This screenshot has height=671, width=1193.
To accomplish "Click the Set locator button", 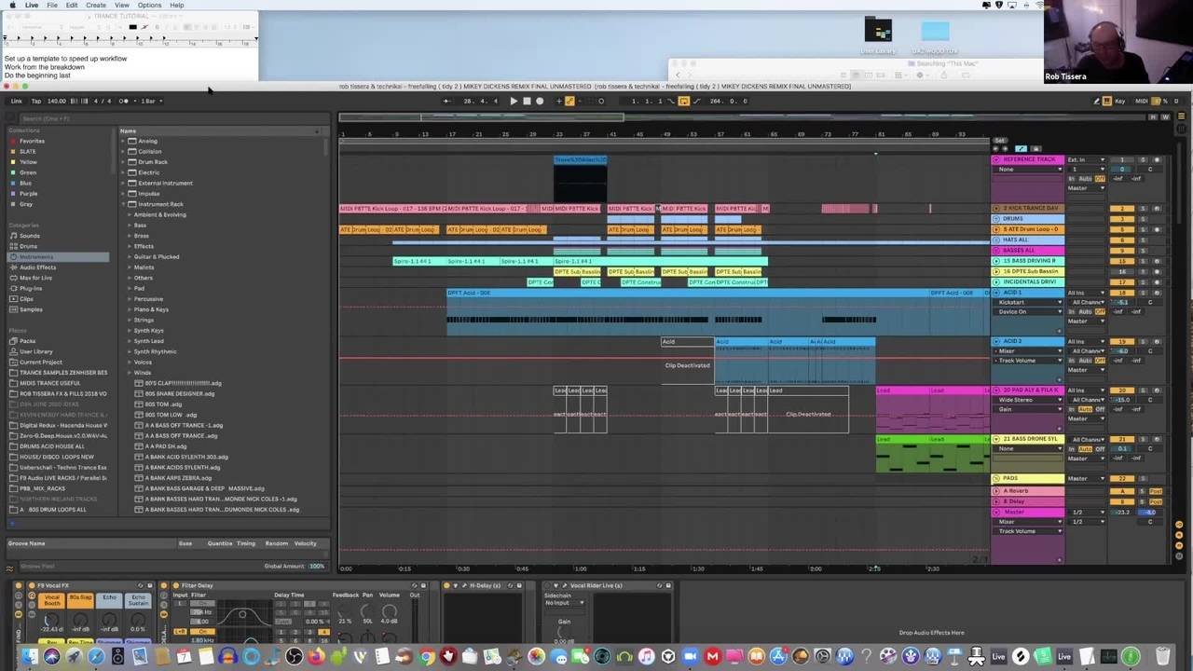I will (x=1000, y=140).
